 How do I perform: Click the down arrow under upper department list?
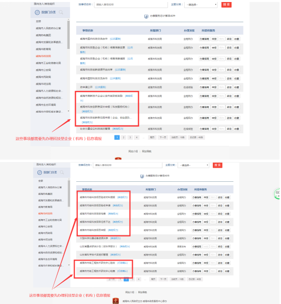69,111
